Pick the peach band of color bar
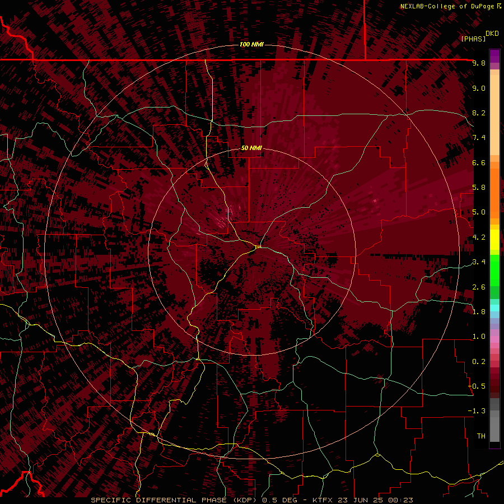The height and width of the screenshot is (504, 504). 494,115
